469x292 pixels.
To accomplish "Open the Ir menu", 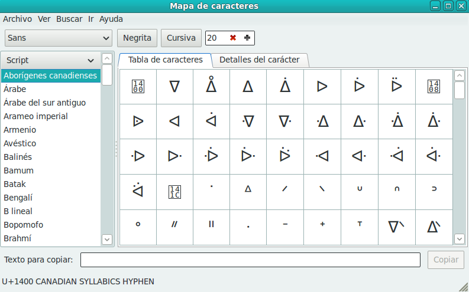I will [x=91, y=19].
